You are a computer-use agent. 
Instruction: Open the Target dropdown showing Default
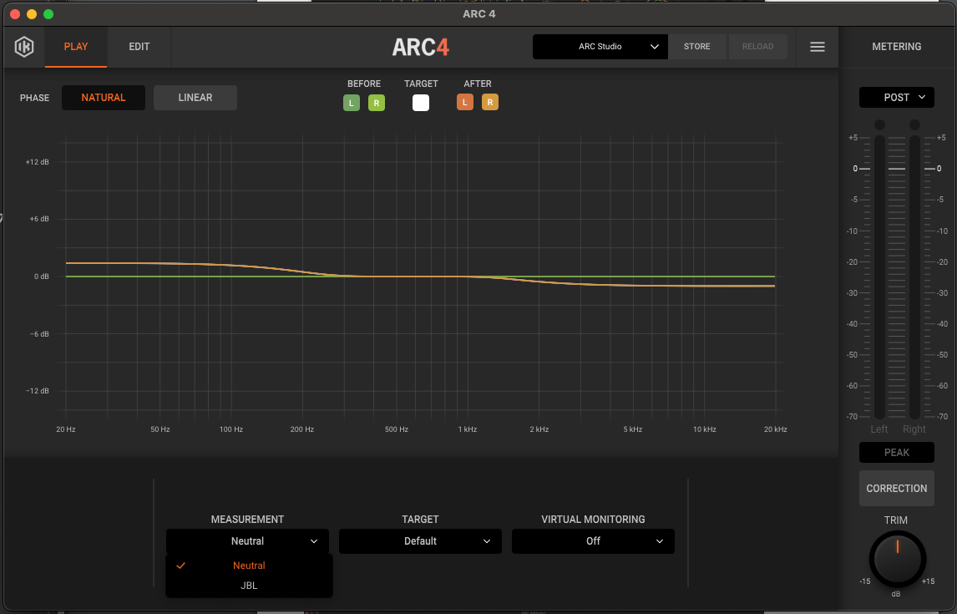(421, 541)
